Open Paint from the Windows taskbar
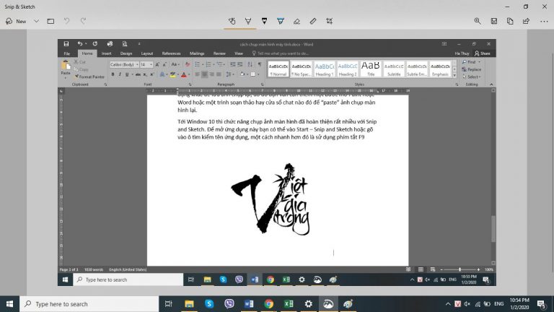Viewport: 554px width, 312px height. coord(348,304)
